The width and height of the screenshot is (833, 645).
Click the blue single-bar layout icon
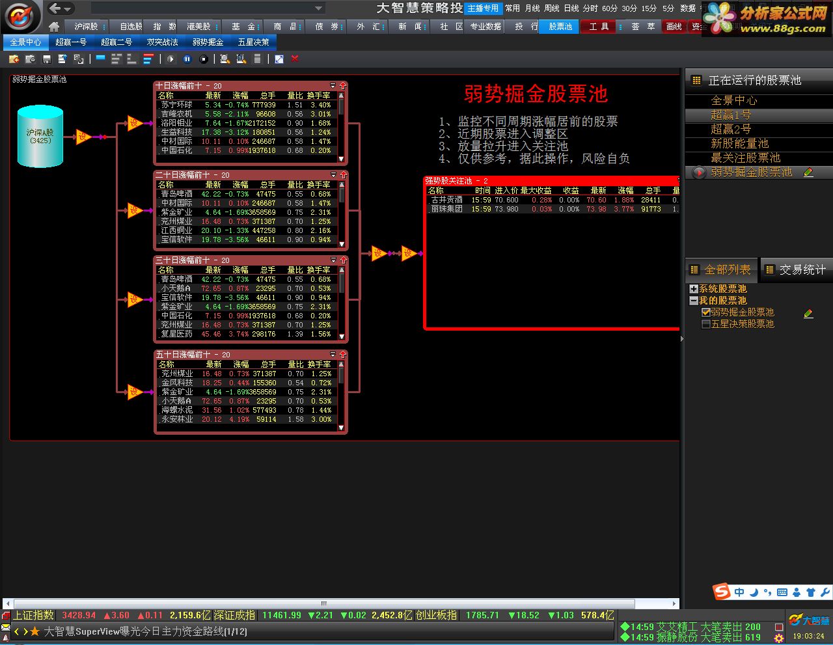click(x=101, y=59)
